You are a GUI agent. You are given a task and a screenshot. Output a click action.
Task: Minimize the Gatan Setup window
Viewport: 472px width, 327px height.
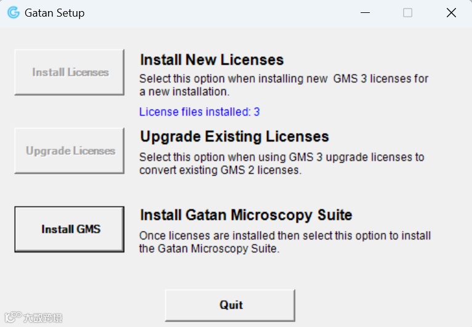point(364,13)
